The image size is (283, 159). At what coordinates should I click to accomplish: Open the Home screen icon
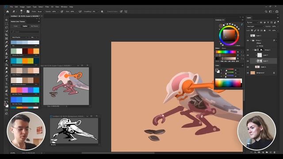coord(8,11)
